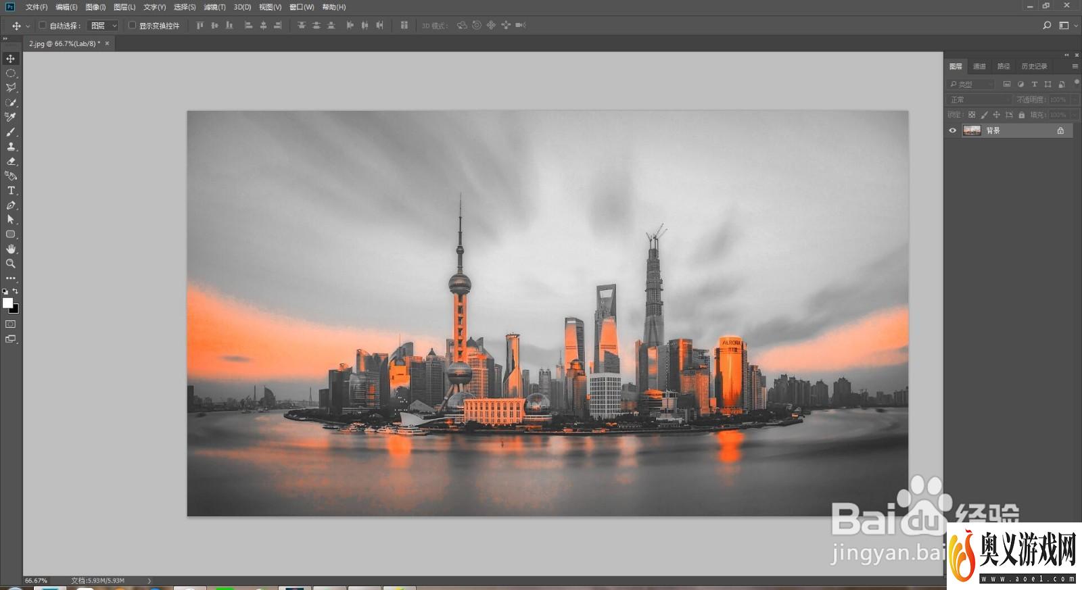Select the Pen tool
1082x590 pixels.
pos(11,205)
